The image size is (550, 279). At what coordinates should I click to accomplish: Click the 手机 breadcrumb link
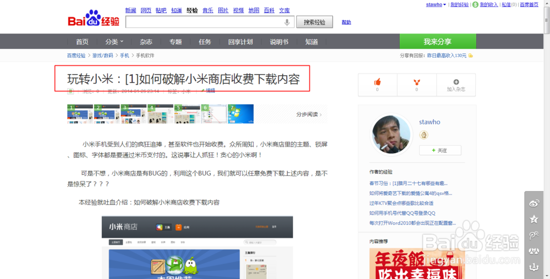click(124, 55)
